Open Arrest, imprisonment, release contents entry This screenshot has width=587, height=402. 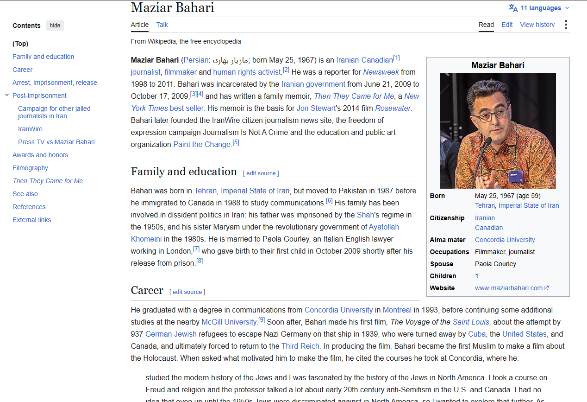[x=55, y=83]
